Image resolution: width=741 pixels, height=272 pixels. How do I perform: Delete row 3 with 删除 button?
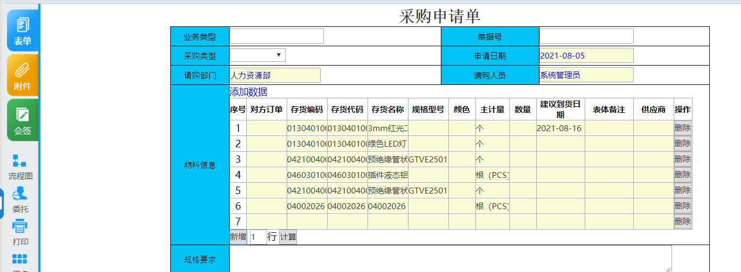[683, 159]
